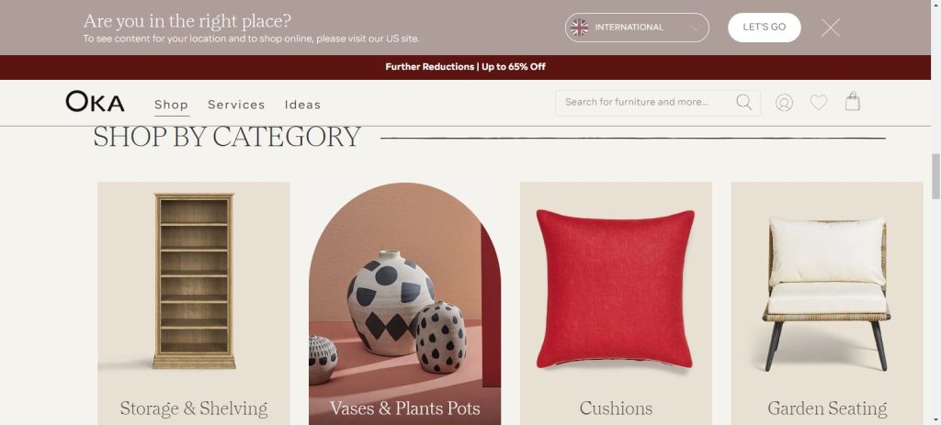Click the UK flag icon

tap(579, 27)
